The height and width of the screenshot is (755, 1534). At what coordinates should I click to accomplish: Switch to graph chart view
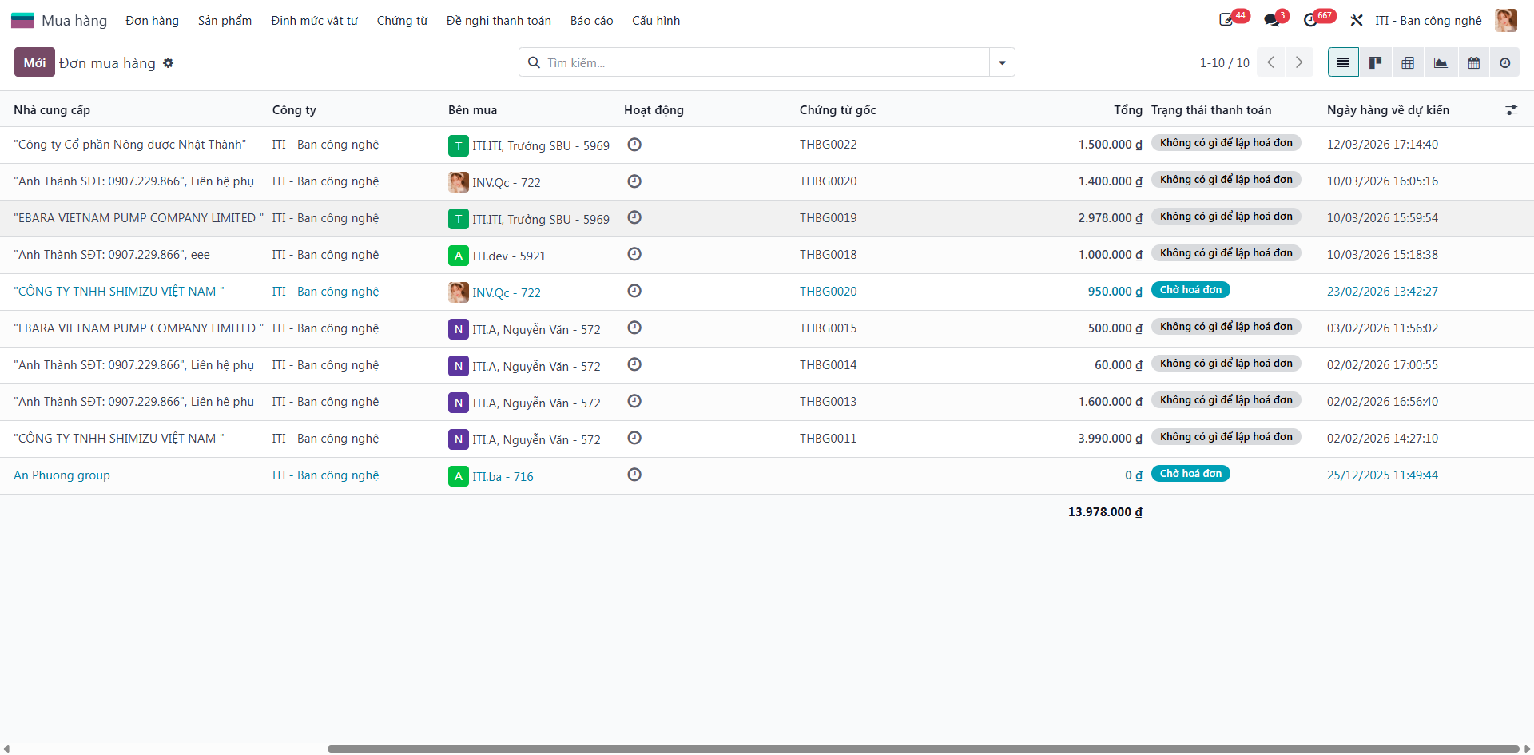coord(1441,62)
